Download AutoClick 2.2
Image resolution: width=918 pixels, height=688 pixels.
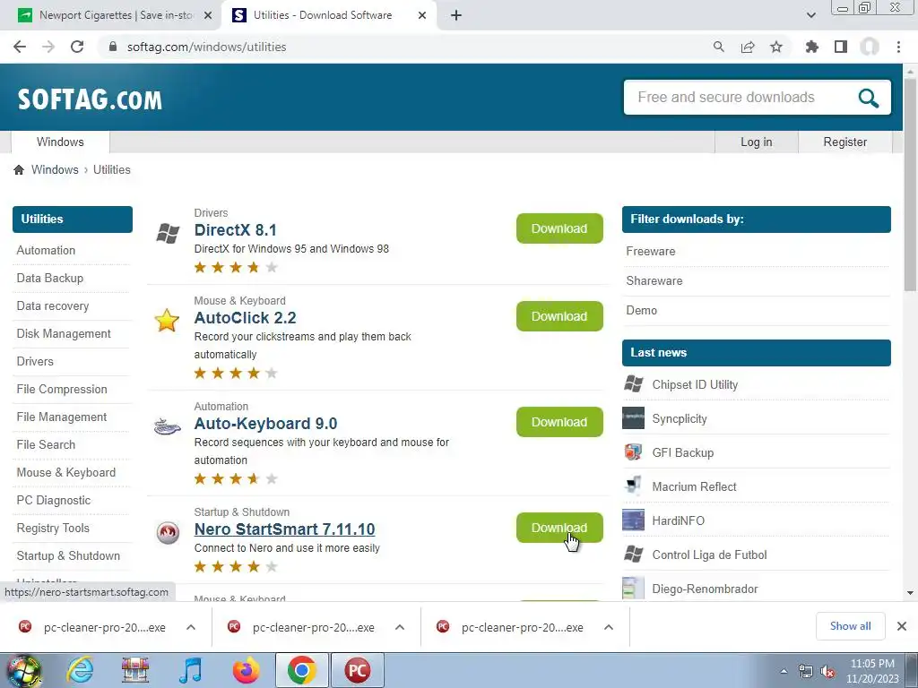tap(559, 316)
